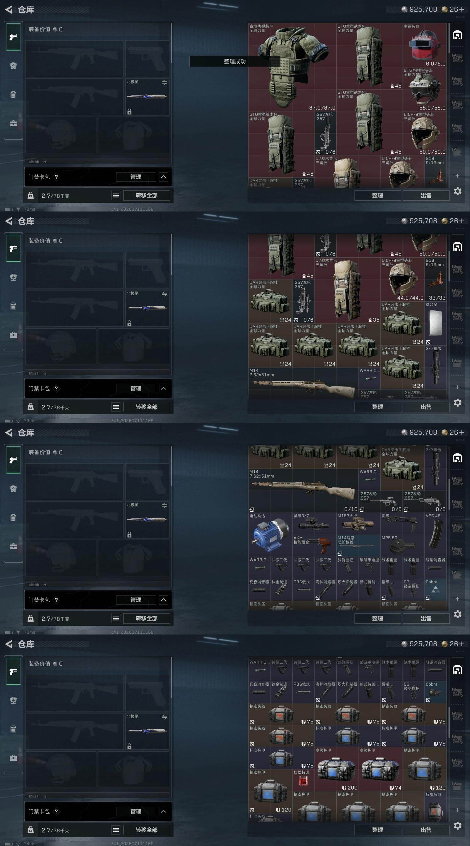The image size is (470, 846).
Task: Click empty pistol slot in second screenshot
Action: [147, 270]
